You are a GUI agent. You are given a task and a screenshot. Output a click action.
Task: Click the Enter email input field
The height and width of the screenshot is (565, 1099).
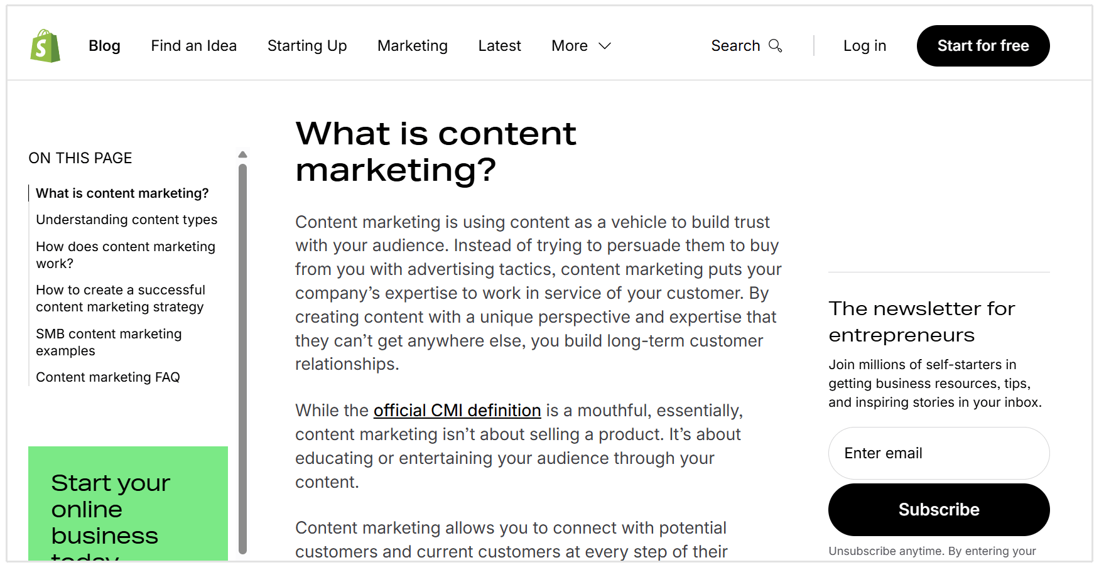coord(938,453)
